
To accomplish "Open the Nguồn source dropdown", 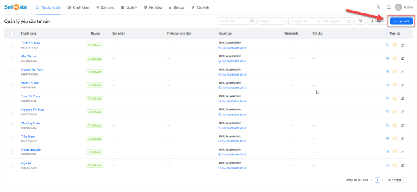I will pos(272,21).
